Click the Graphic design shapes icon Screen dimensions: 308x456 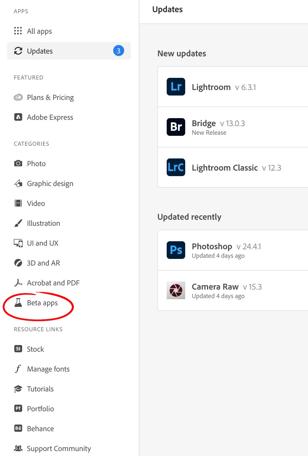coord(18,183)
